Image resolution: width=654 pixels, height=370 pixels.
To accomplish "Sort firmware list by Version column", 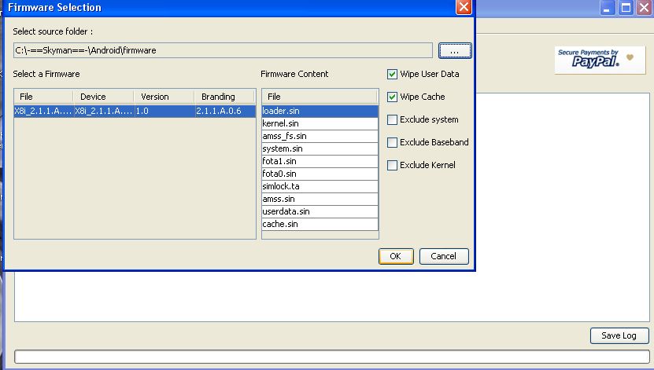I will [x=164, y=97].
